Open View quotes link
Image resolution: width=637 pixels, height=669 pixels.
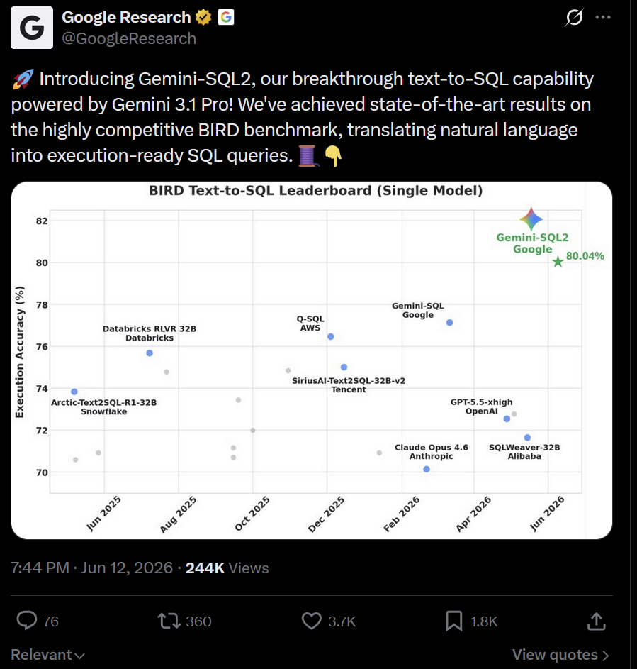tap(560, 655)
